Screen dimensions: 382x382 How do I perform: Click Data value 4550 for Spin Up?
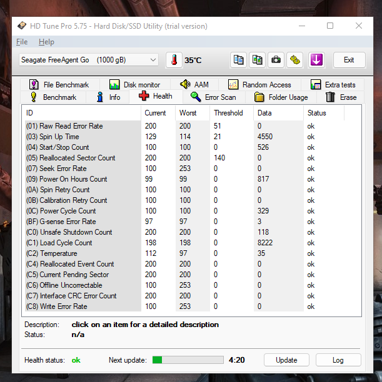265,137
